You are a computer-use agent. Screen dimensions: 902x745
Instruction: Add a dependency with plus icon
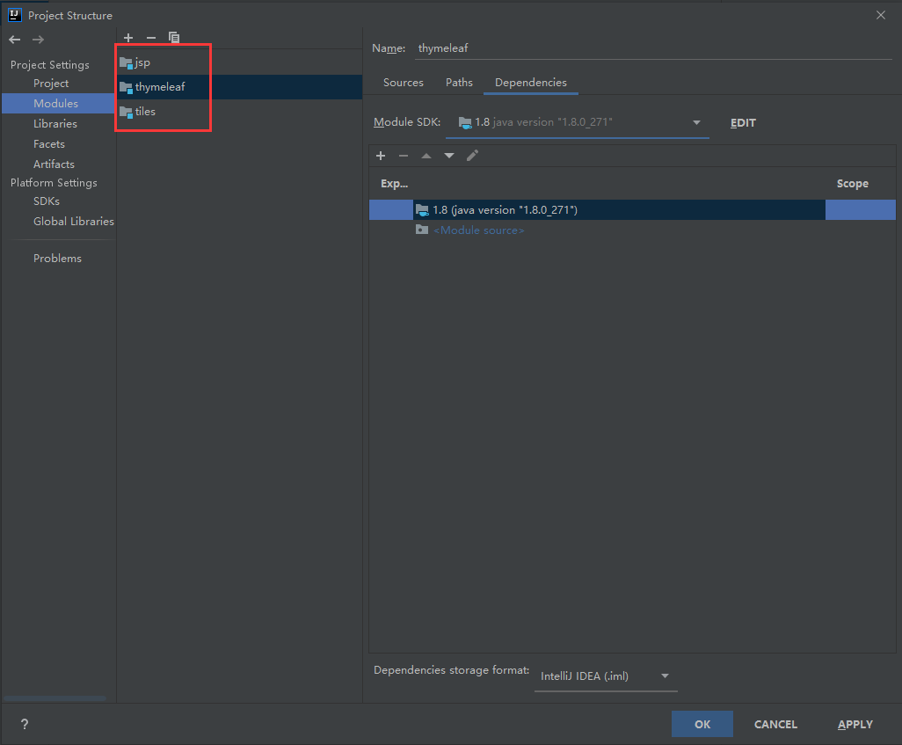[x=381, y=156]
